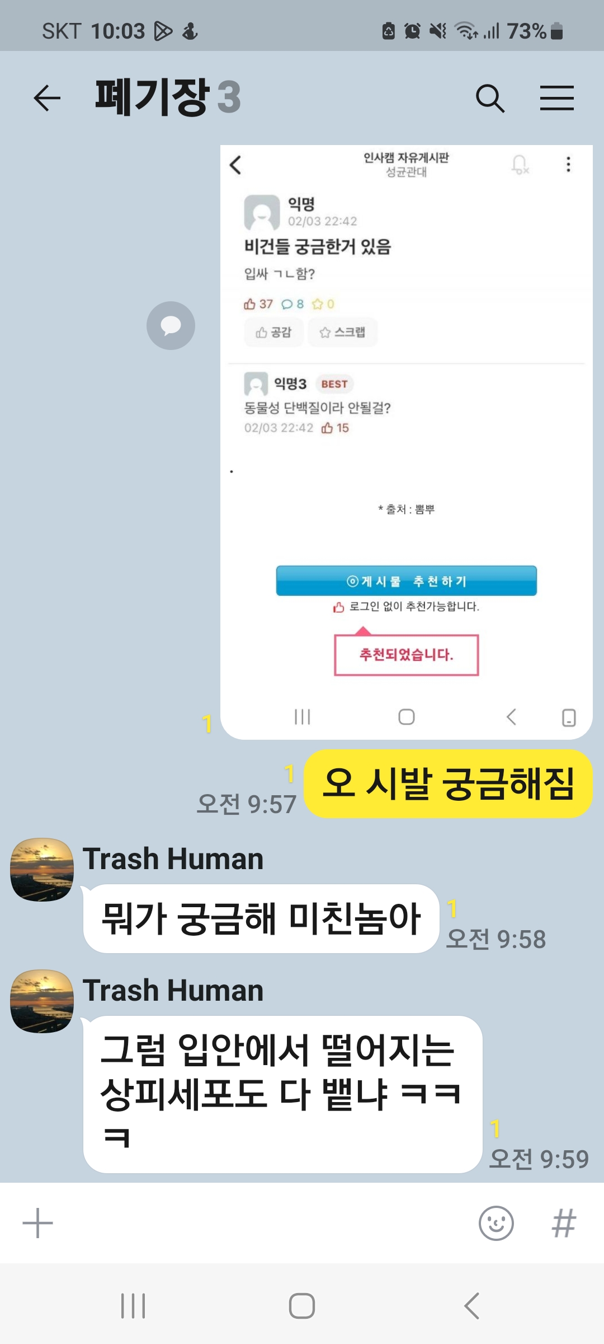Tap the reply bubble icon beside image

pyautogui.click(x=171, y=325)
